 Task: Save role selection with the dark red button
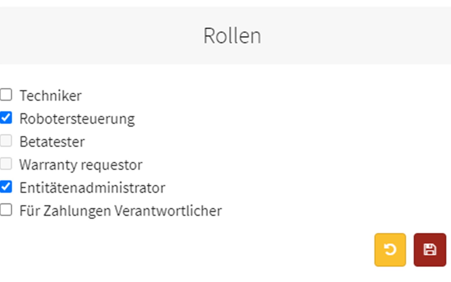(x=430, y=250)
